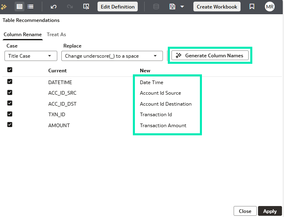Open the Title Case dropdown
The width and height of the screenshot is (284, 217).
point(31,56)
